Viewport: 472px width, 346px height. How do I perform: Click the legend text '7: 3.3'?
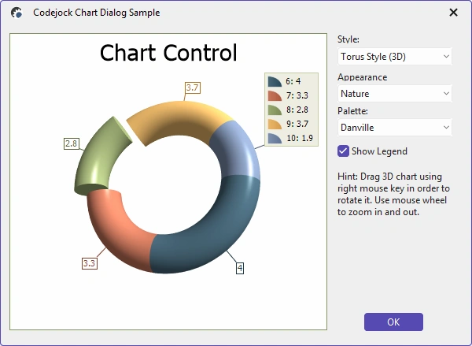pos(297,95)
